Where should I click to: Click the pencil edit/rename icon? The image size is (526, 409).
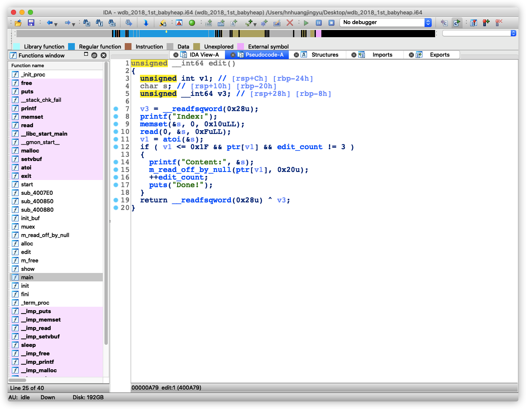277,23
